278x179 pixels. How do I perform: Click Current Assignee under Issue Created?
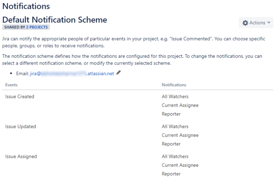click(x=180, y=105)
